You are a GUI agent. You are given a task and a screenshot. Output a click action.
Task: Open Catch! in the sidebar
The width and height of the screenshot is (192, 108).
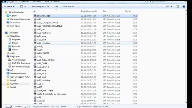point(13,16)
